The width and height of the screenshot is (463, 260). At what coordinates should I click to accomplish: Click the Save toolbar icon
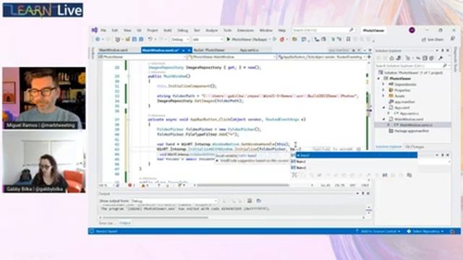pyautogui.click(x=135, y=39)
